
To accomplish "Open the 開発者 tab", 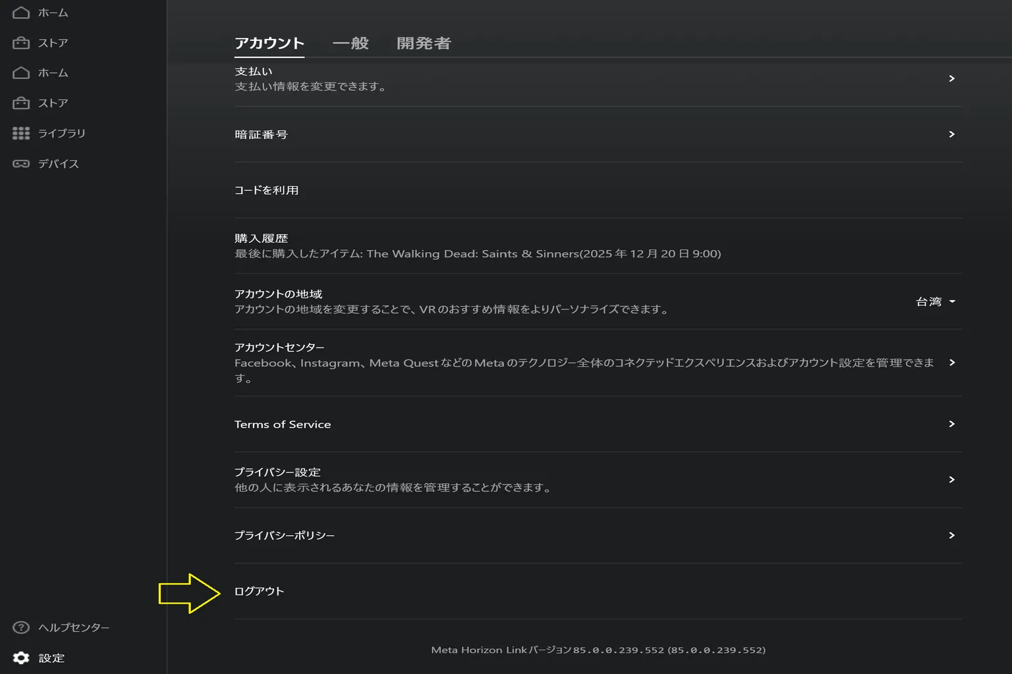I will (x=424, y=43).
